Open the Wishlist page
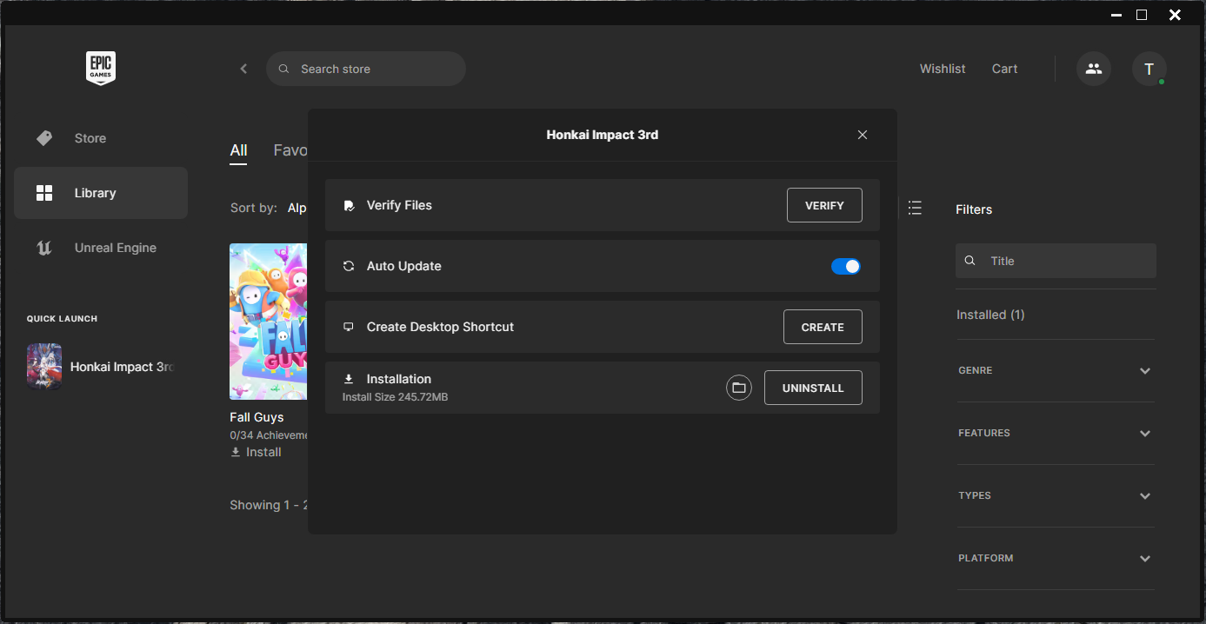The height and width of the screenshot is (624, 1206). (942, 69)
